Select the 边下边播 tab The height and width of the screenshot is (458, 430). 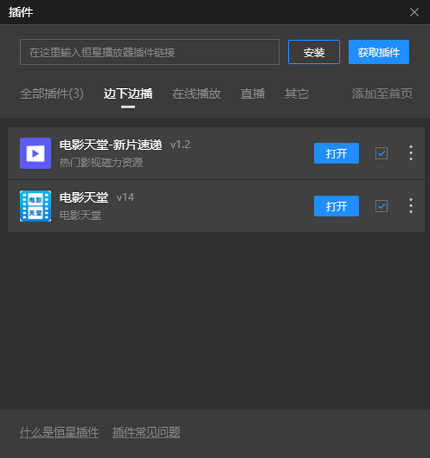pos(128,94)
